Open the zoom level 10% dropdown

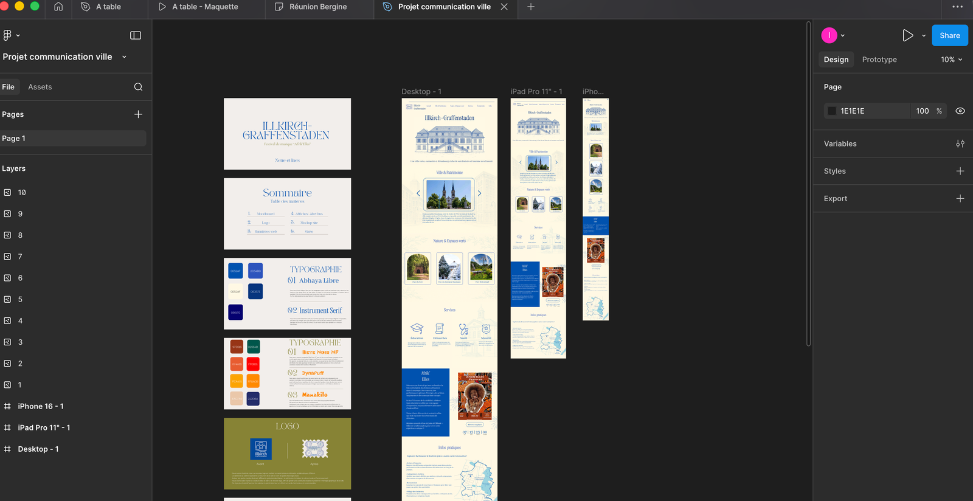point(951,60)
